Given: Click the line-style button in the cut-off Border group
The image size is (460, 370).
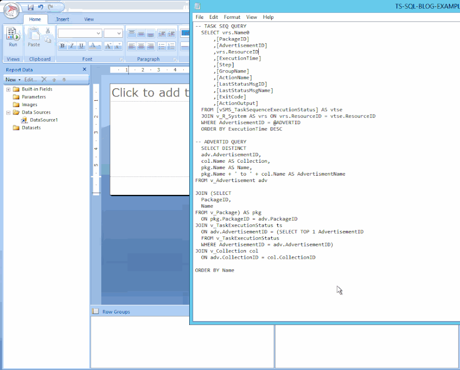Looking at the screenshot, I should (185, 46).
